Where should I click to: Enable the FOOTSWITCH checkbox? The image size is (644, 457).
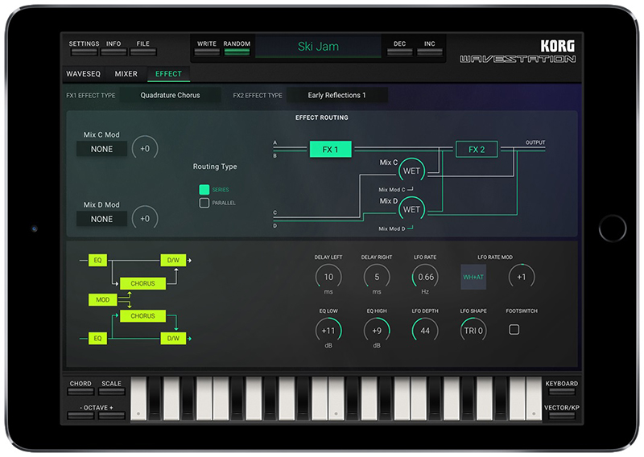514,329
